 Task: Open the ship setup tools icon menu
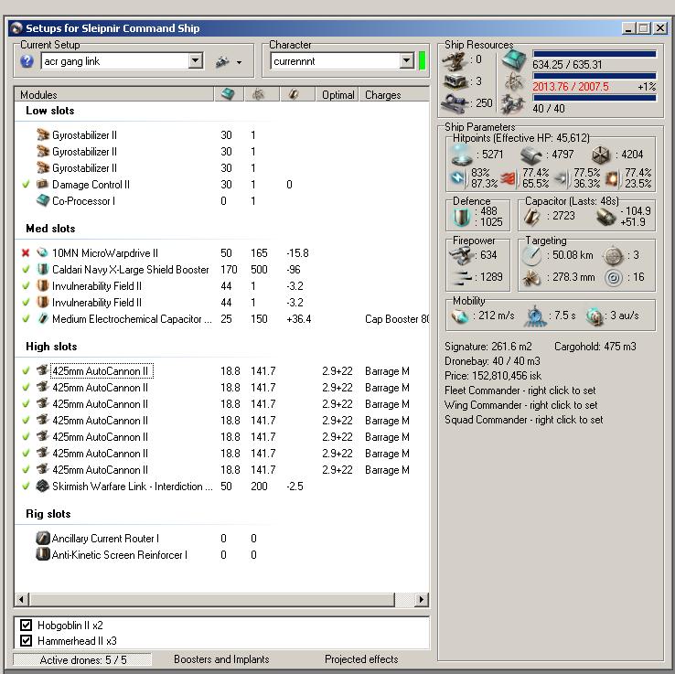click(222, 62)
